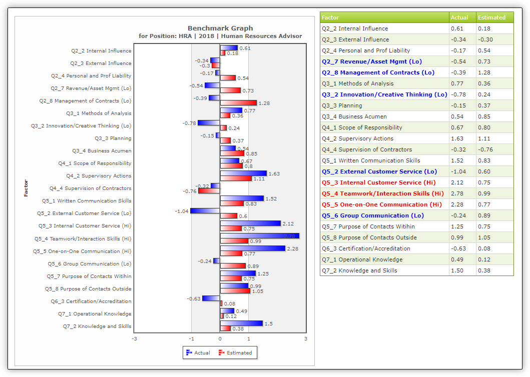530x377 pixels.
Task: Click the Estimated legend label
Action: point(239,352)
